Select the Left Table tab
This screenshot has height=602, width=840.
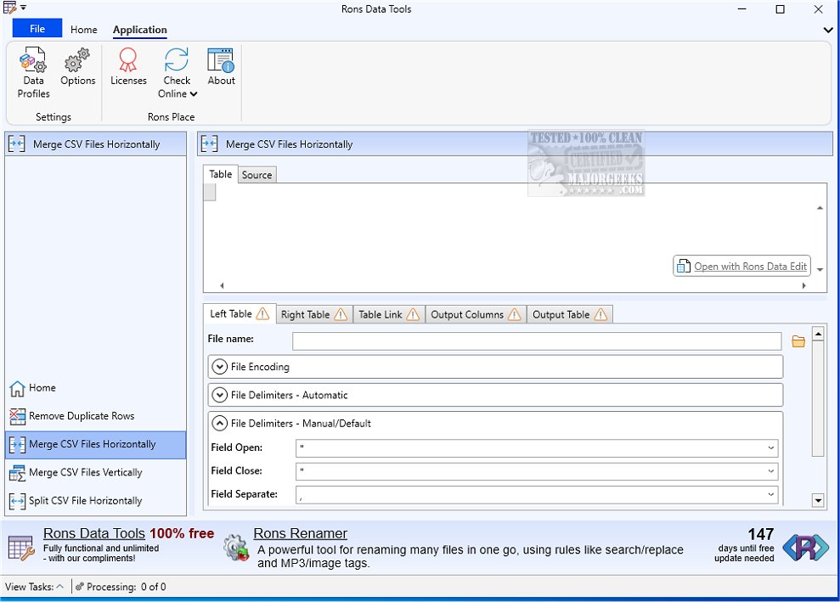click(240, 314)
